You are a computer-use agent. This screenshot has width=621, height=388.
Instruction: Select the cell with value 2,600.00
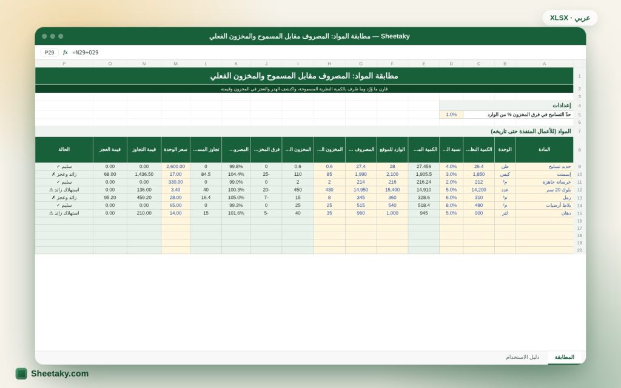point(175,167)
